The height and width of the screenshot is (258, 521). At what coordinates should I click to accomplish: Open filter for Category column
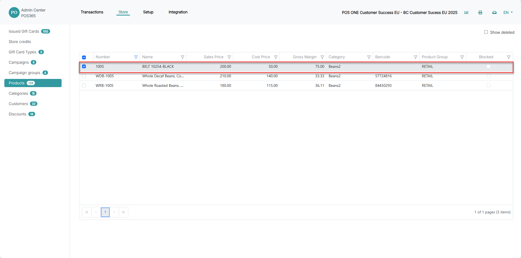coord(369,57)
